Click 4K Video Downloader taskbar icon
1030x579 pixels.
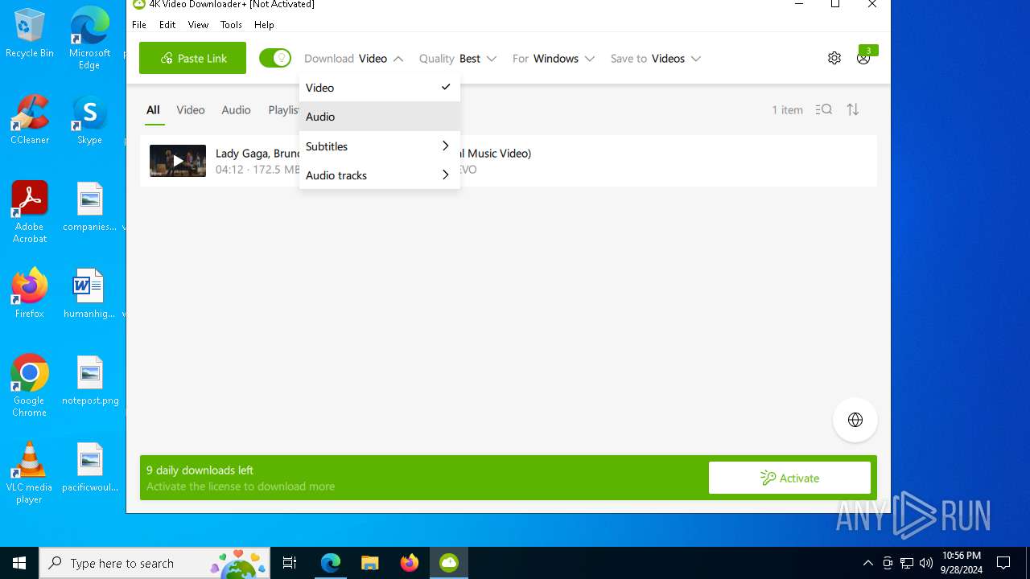448,563
